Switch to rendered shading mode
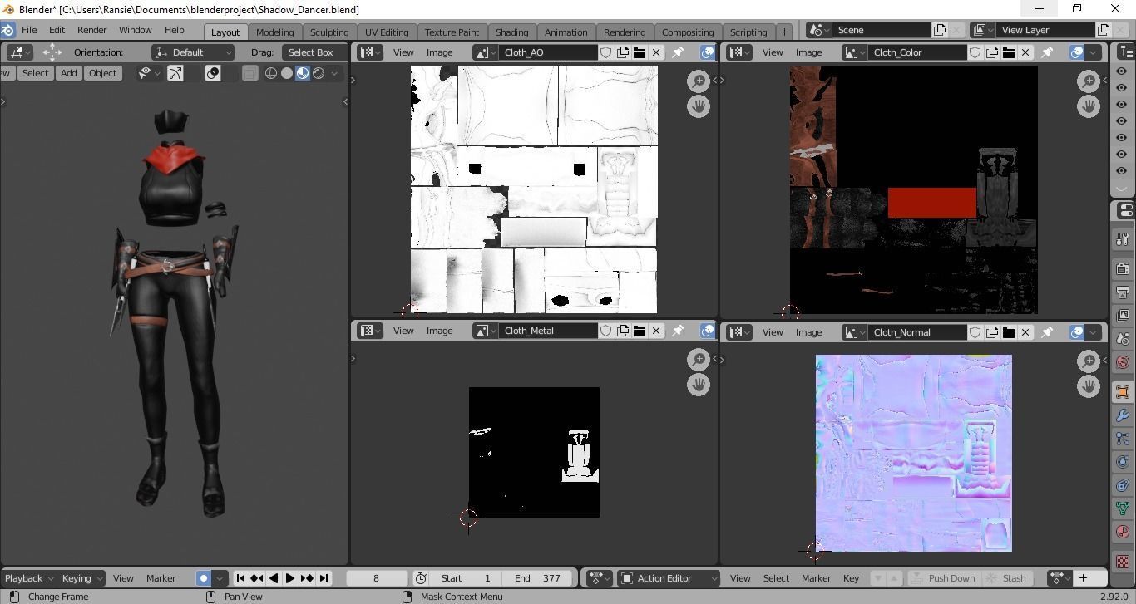The image size is (1136, 604). pos(318,73)
